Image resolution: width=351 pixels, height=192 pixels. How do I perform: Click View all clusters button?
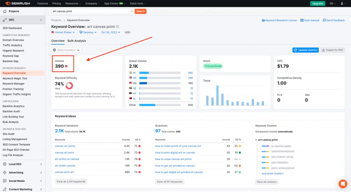(x=266, y=182)
